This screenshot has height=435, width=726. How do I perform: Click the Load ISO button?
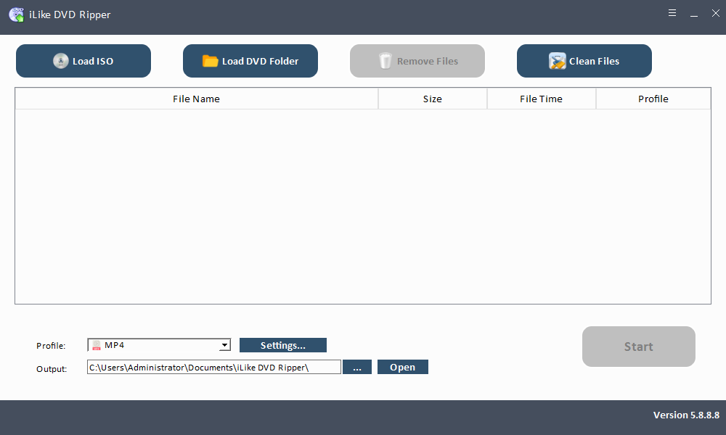[x=83, y=61]
